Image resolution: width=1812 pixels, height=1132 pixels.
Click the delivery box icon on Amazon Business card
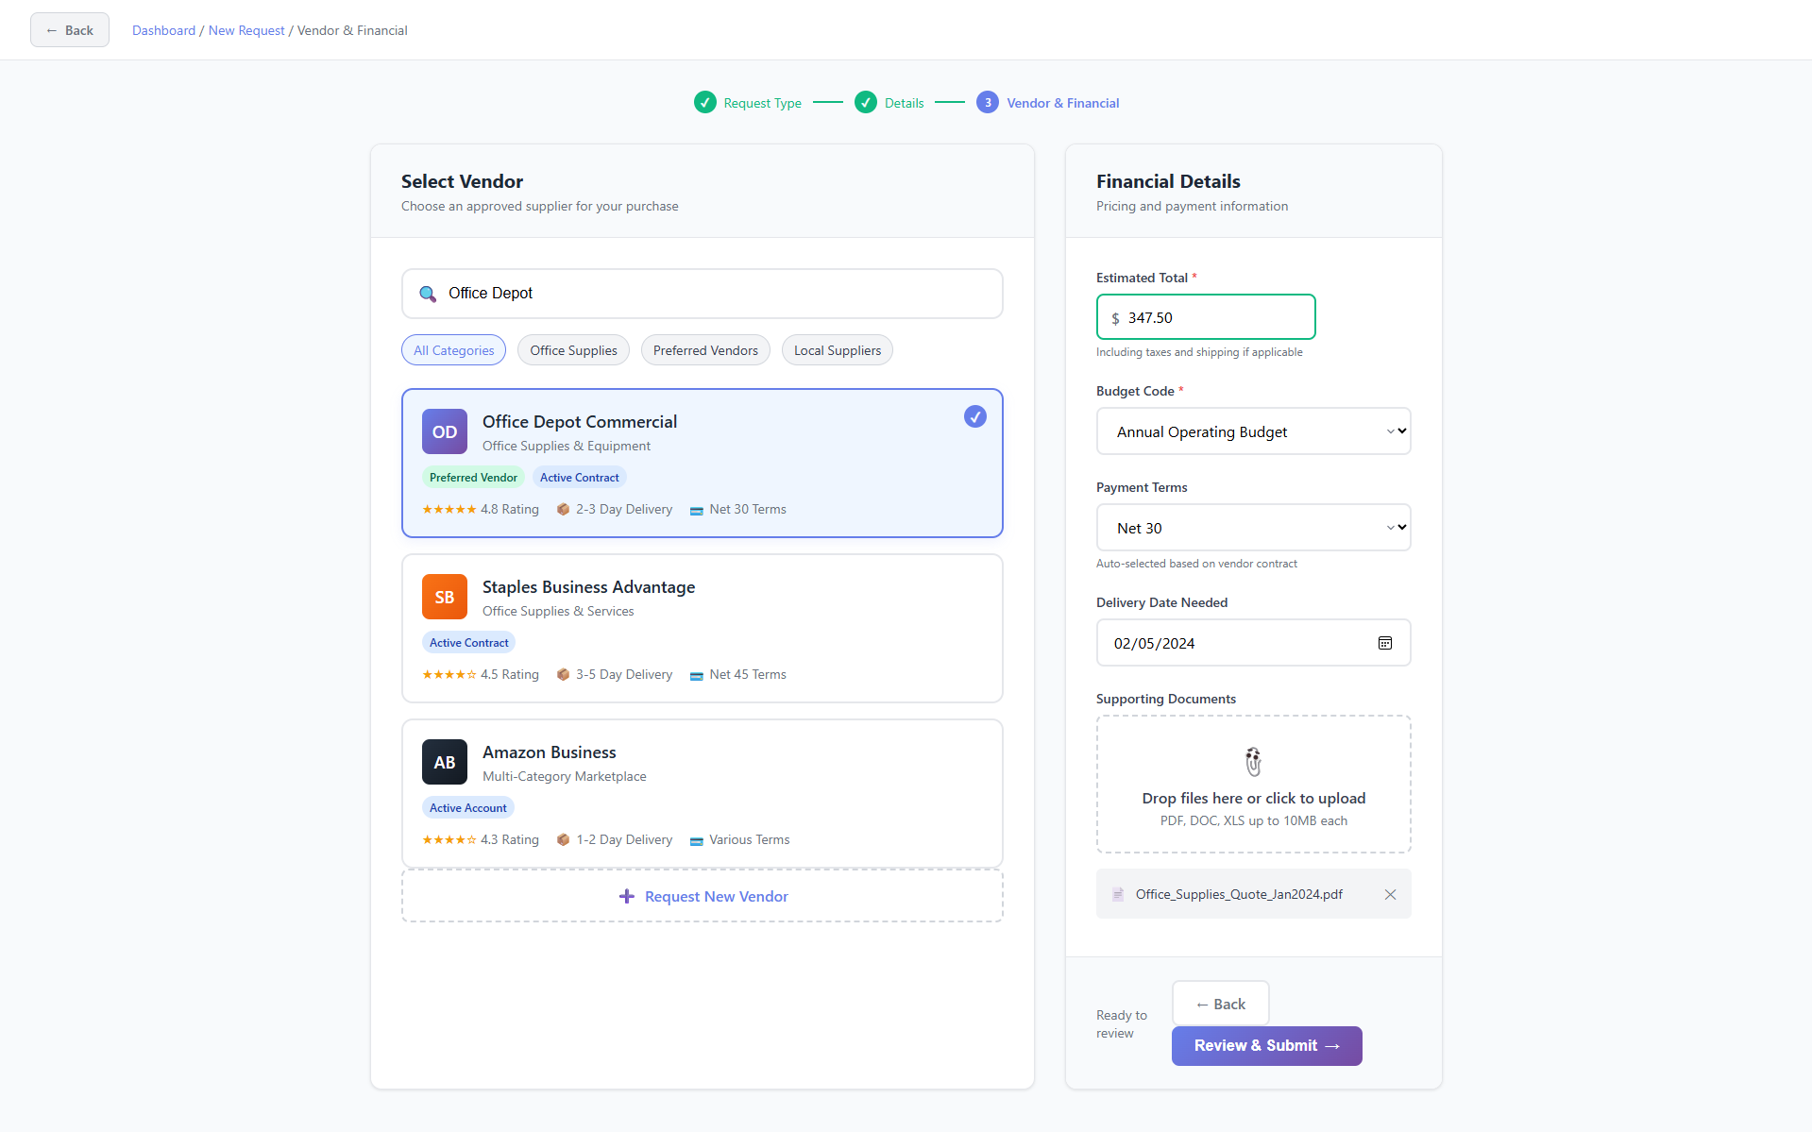tap(563, 839)
